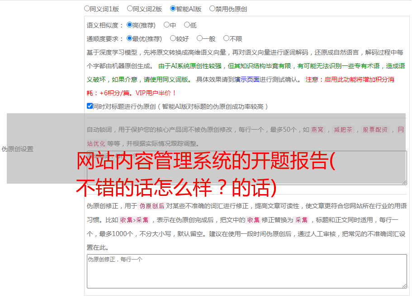The image size is (412, 297).
Task: Choose the 智能AI版 radio option
Action: 173,9
